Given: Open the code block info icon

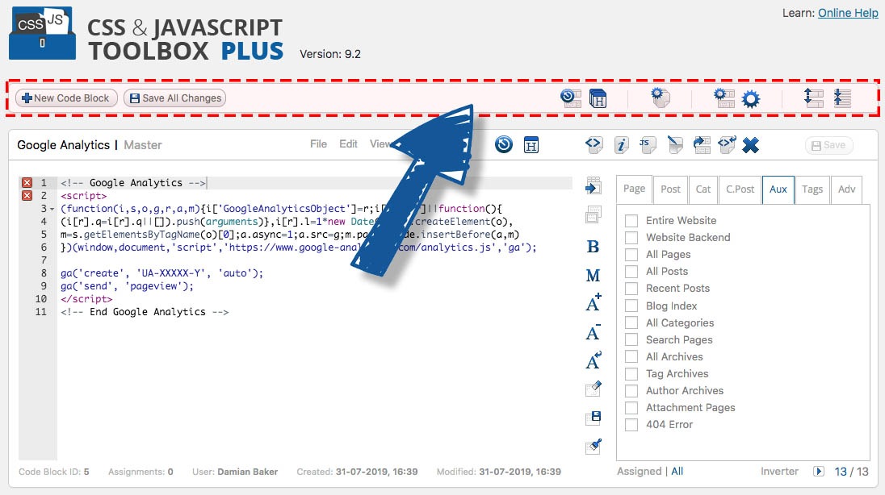Looking at the screenshot, I should [621, 145].
